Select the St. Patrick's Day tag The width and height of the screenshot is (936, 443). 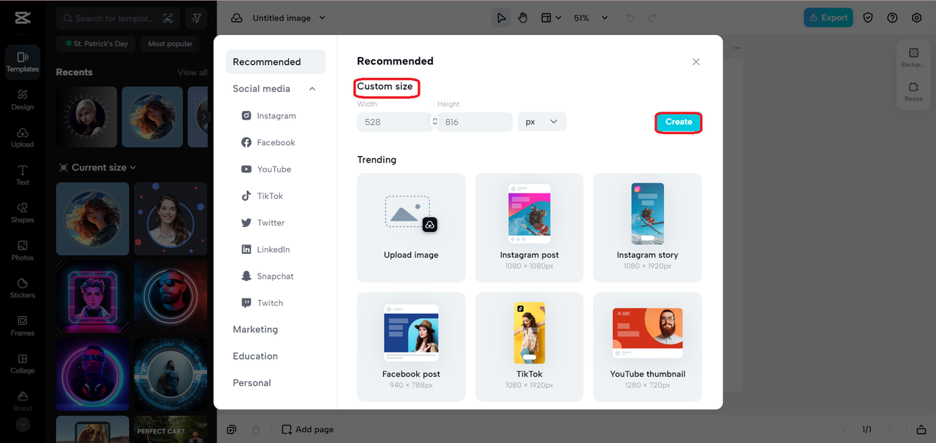97,44
